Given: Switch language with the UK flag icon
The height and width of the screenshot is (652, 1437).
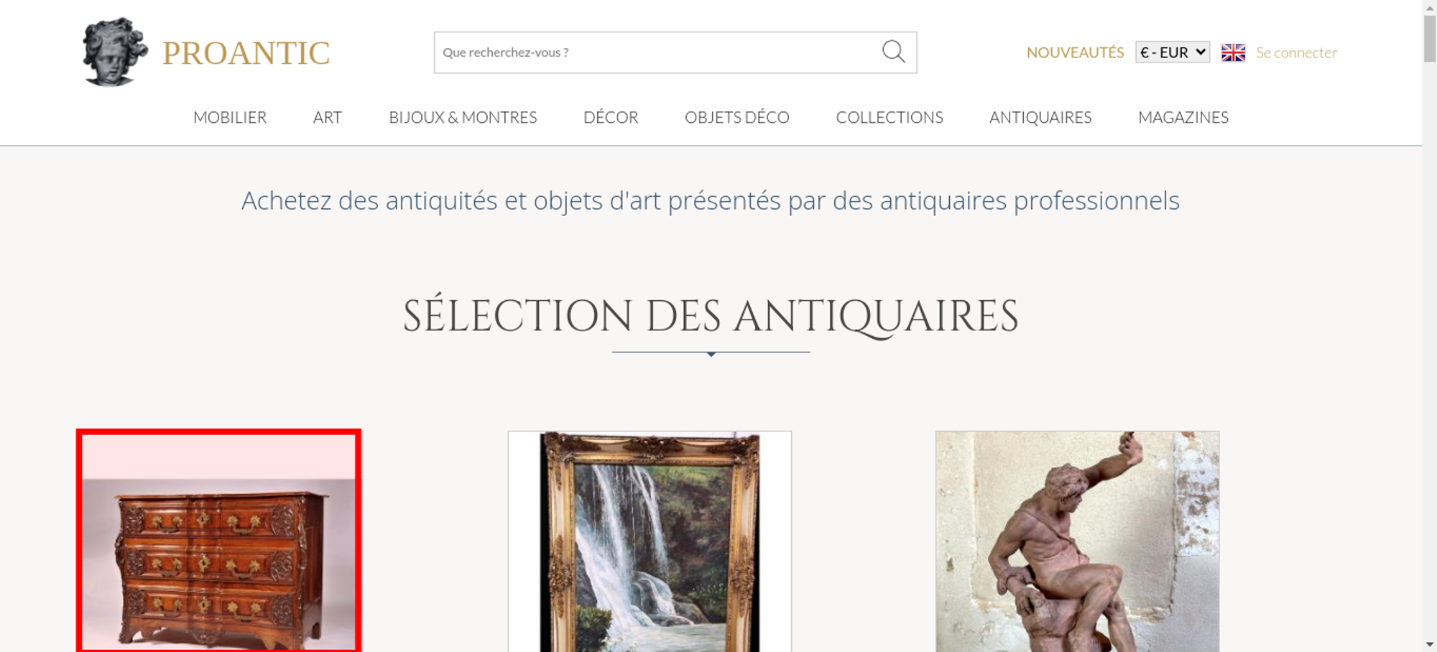Looking at the screenshot, I should coord(1233,52).
